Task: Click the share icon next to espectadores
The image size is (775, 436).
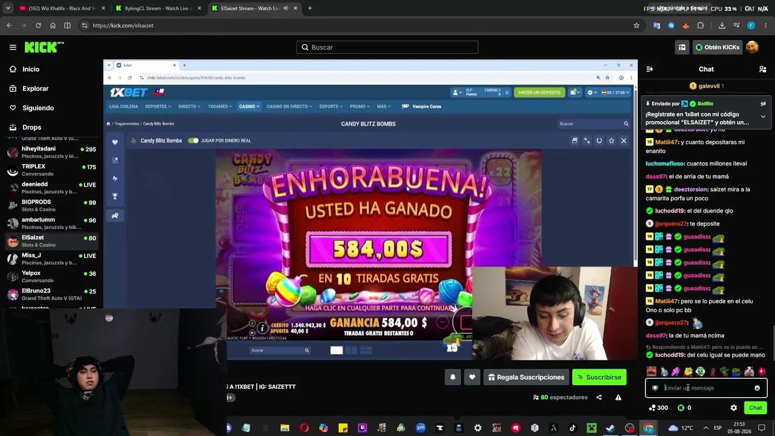Action: (599, 397)
